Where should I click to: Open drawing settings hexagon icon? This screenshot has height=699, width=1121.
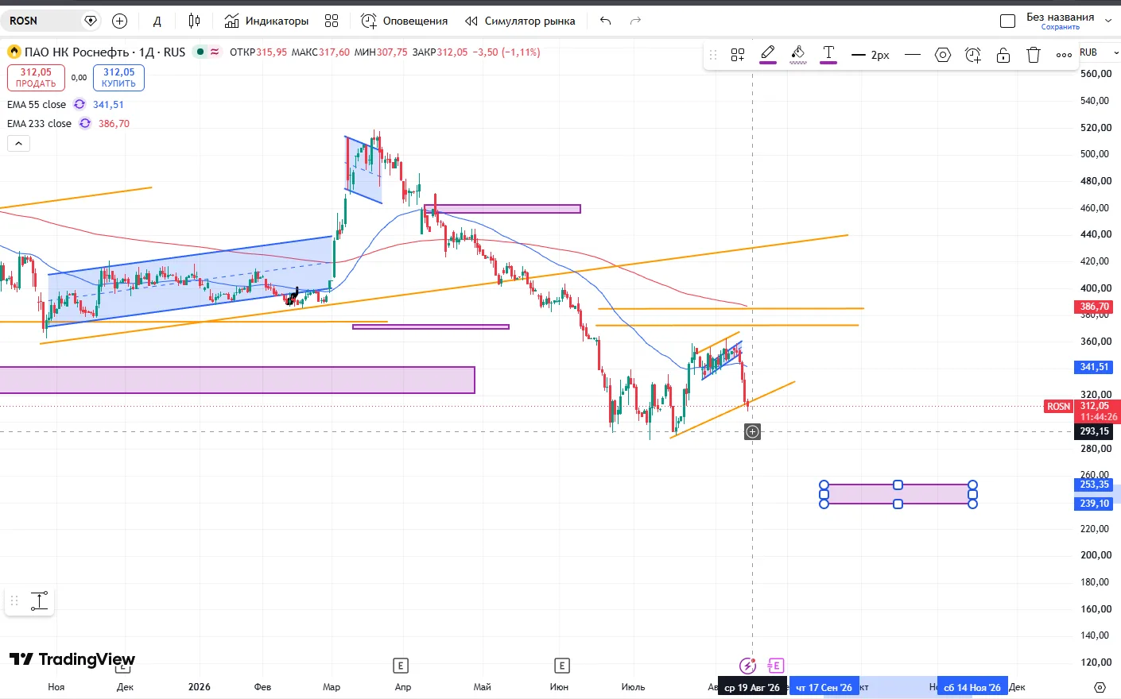click(943, 55)
